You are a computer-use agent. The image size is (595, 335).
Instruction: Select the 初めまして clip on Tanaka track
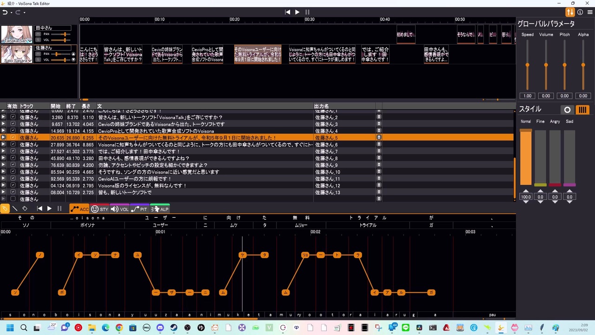406,34
